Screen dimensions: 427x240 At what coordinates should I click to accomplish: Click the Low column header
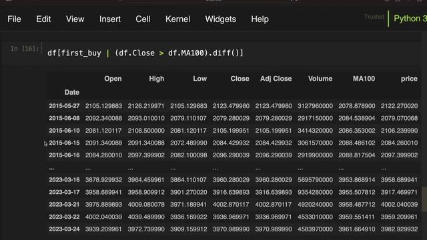[x=199, y=79]
